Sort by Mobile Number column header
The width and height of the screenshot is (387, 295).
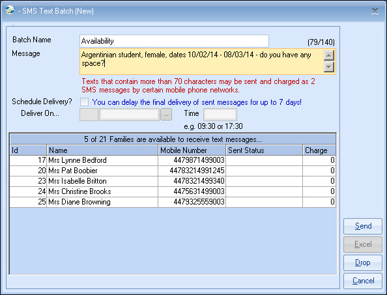192,150
